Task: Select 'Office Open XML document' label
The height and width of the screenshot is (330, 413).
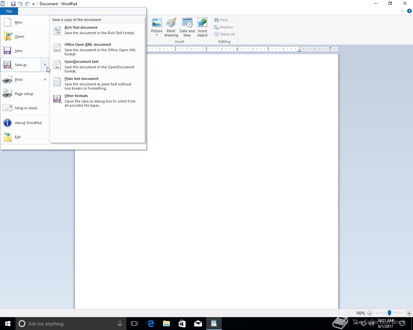Action: click(x=88, y=44)
